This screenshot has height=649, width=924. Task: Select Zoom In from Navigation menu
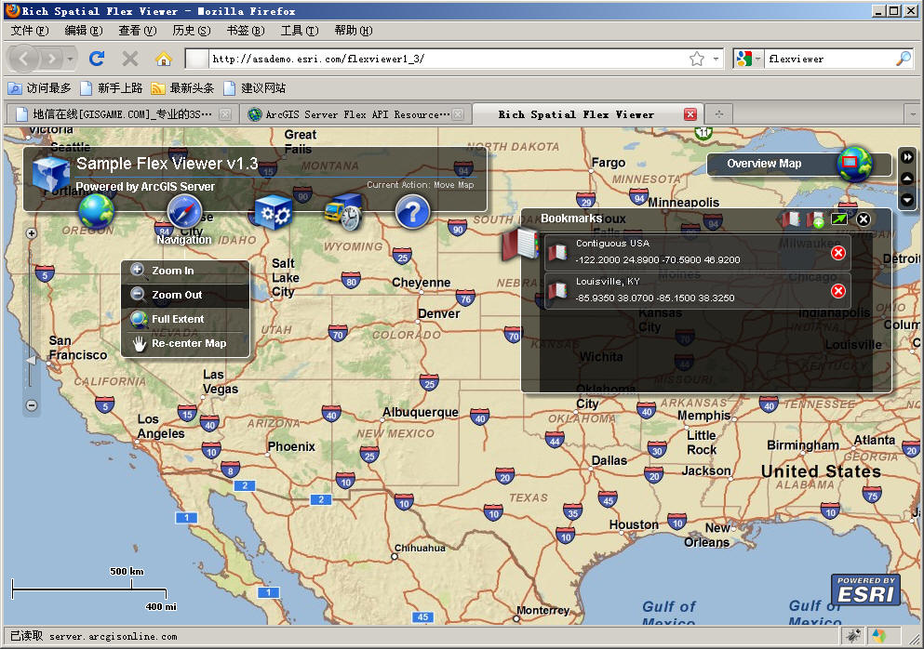coord(173,271)
